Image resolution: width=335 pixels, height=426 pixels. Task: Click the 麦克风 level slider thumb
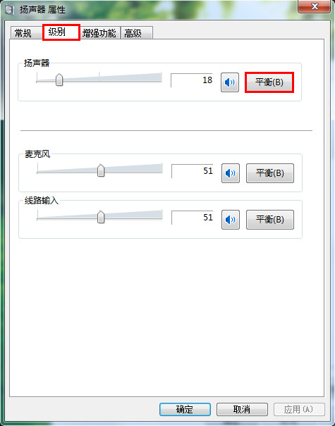[x=101, y=170]
